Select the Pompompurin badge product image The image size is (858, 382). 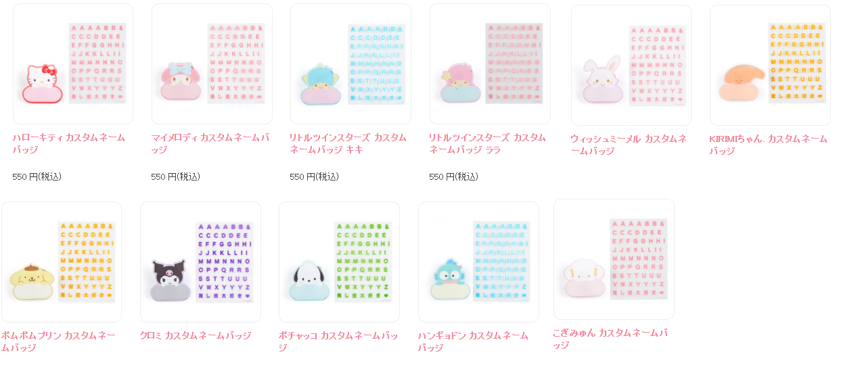tap(62, 262)
